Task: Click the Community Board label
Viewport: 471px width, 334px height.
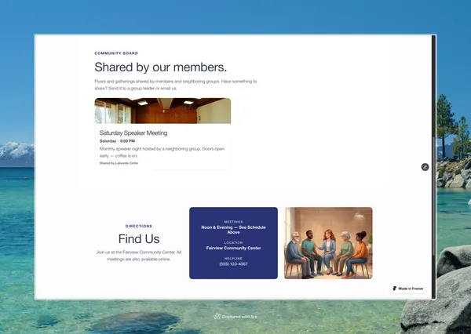Action: 116,53
